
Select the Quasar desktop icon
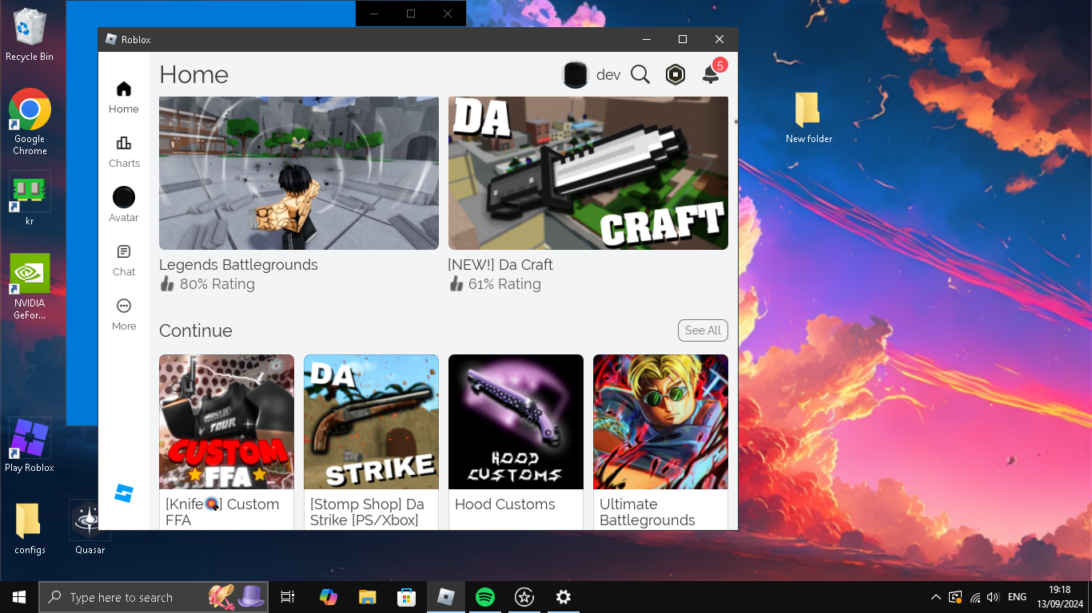coord(90,528)
